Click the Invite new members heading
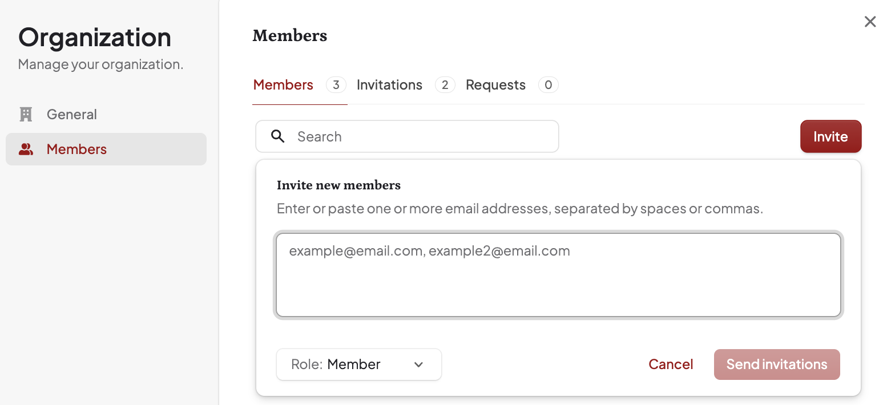Screen dimensions: 879x405 point(338,185)
